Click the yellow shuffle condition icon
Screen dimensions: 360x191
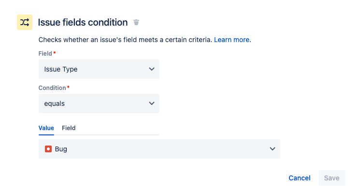tap(25, 22)
